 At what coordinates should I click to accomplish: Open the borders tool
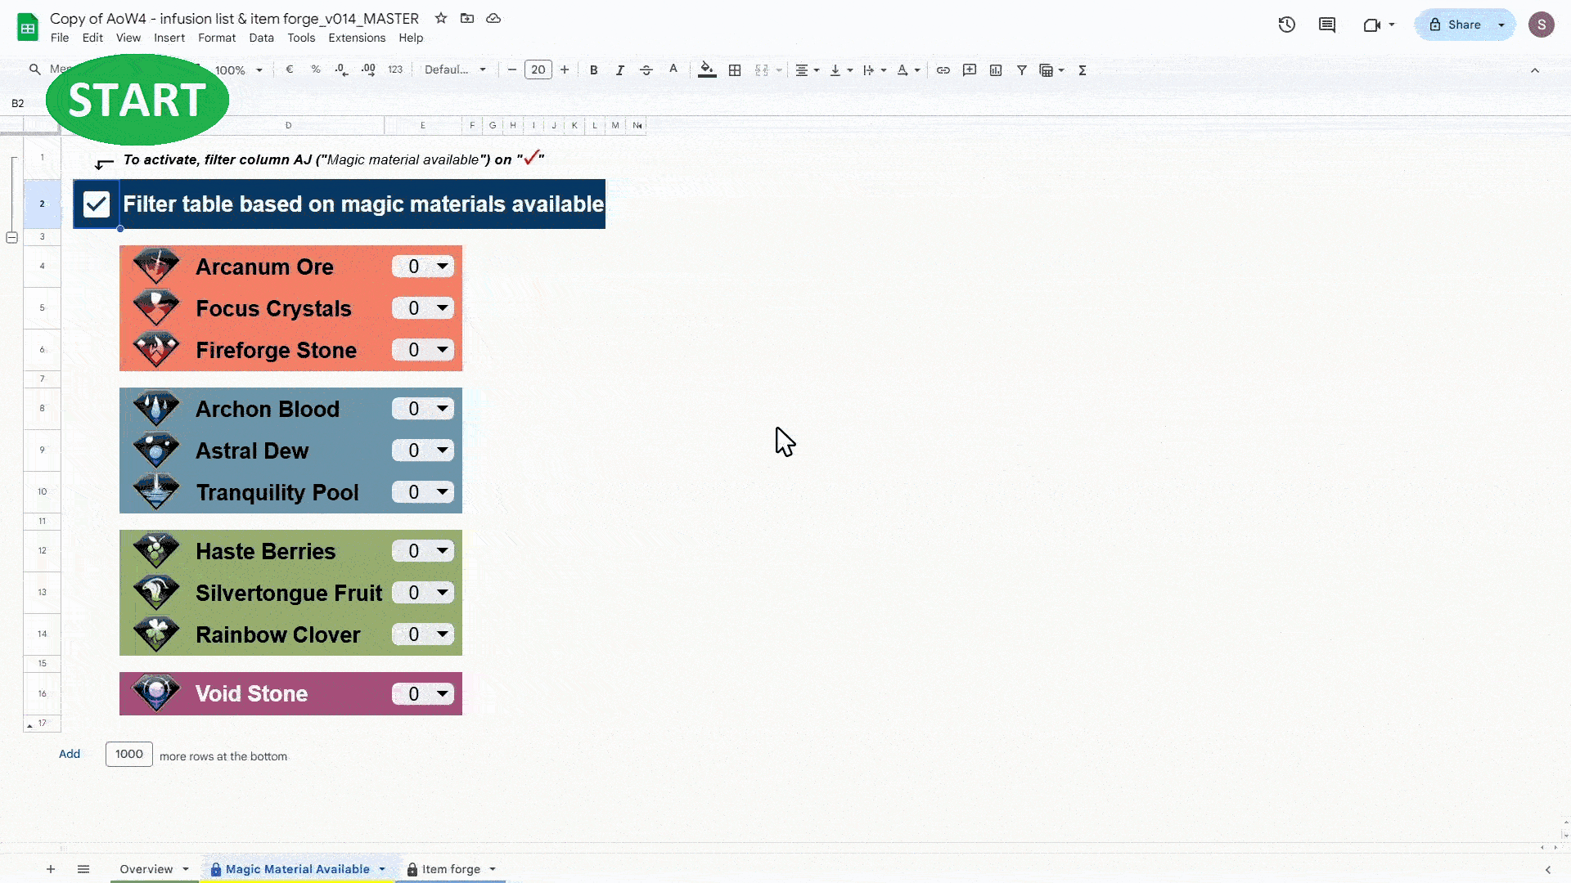pyautogui.click(x=735, y=70)
